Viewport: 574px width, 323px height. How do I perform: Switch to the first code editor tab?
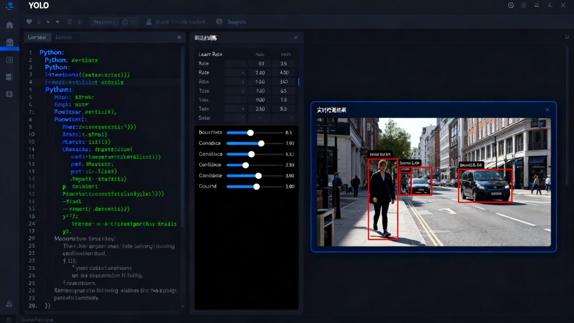click(37, 37)
